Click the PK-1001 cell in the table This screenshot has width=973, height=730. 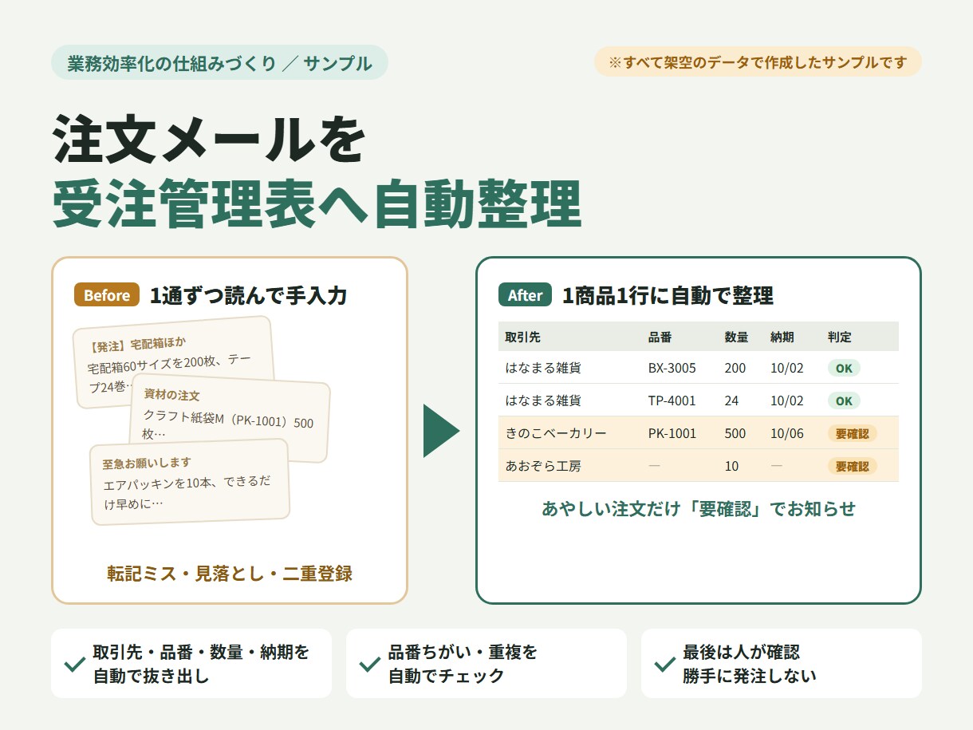tap(672, 433)
